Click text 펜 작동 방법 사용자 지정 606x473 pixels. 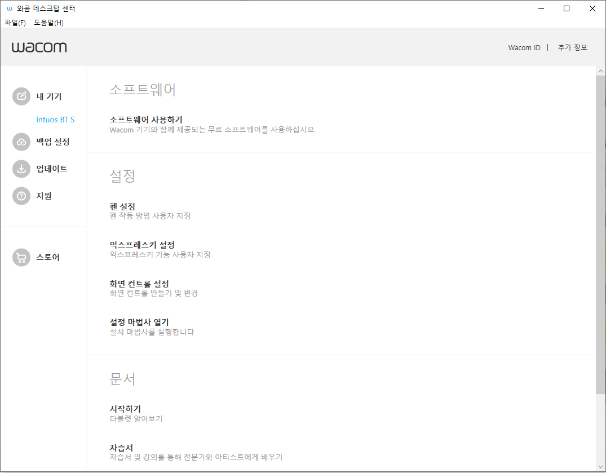coord(151,215)
